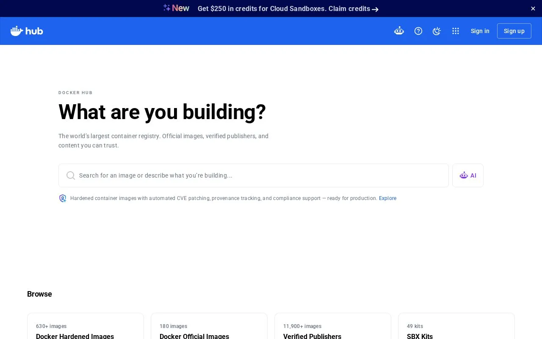Open the apps grid menu
This screenshot has height=339, width=542.
(x=456, y=31)
